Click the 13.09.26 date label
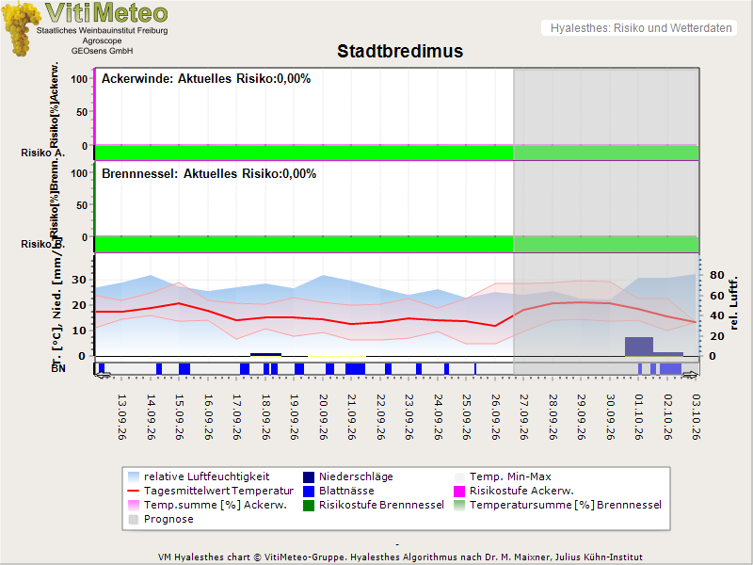This screenshot has width=753, height=565. (x=122, y=417)
